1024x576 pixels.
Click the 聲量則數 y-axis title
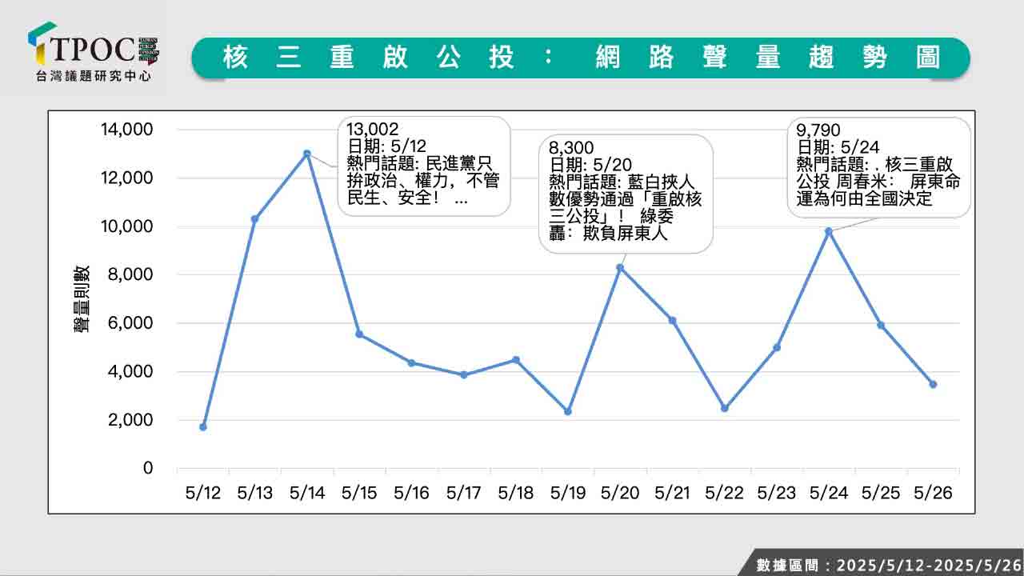pos(82,299)
